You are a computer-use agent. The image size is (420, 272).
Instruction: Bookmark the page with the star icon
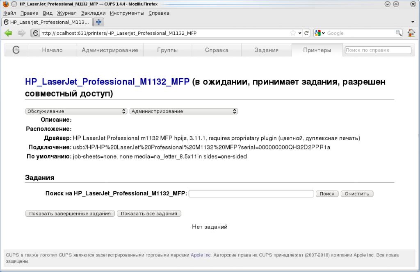[x=293, y=33]
